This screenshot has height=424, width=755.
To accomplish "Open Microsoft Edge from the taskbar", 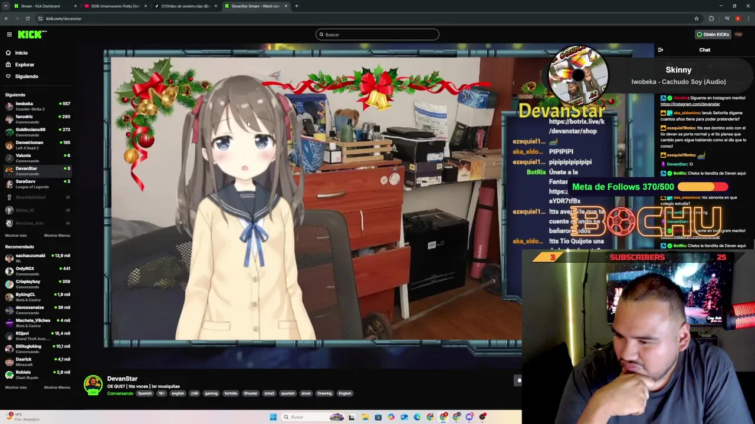I will click(x=417, y=417).
